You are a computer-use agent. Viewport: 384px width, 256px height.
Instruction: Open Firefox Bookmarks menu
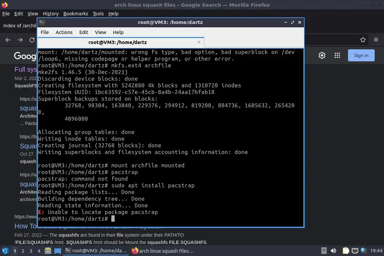[76, 14]
